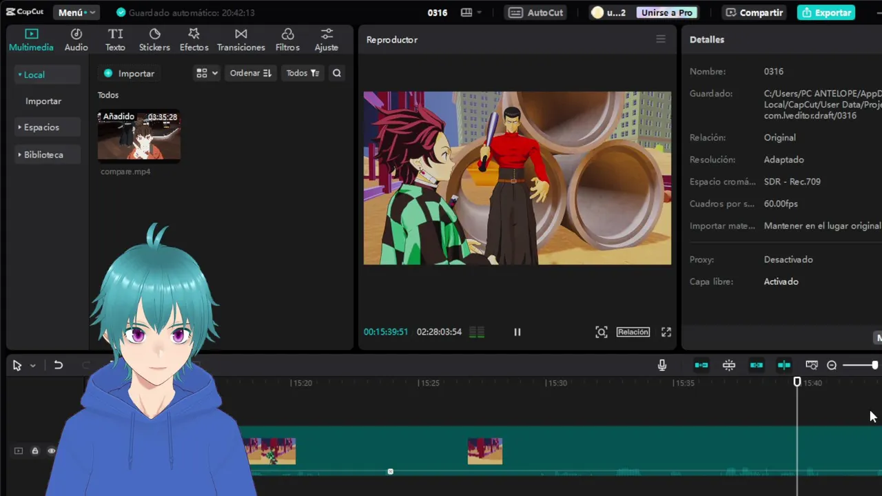
Task: Click the CapCut logo
Action: pos(25,12)
